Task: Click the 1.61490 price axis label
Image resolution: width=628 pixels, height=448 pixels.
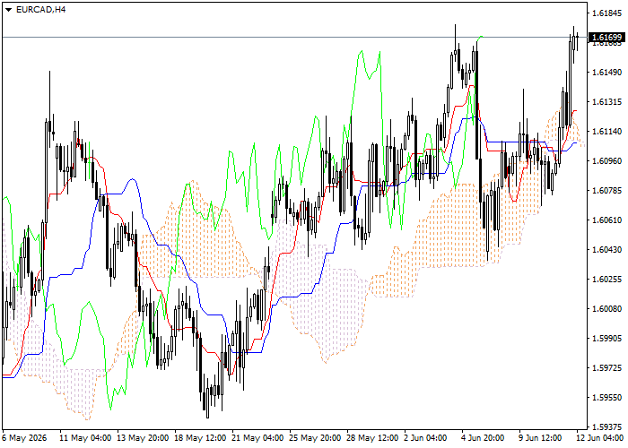Action: (x=607, y=73)
